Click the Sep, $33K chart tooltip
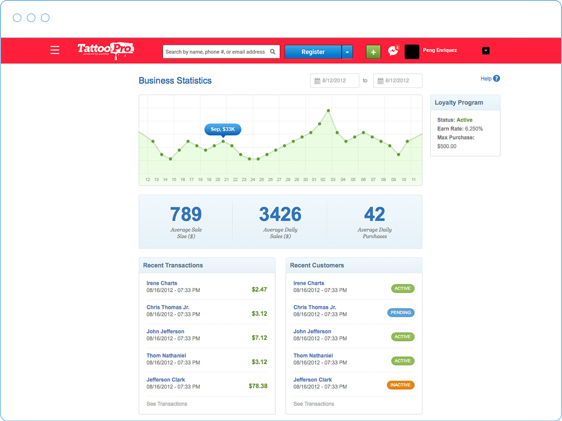The image size is (562, 421). [222, 129]
